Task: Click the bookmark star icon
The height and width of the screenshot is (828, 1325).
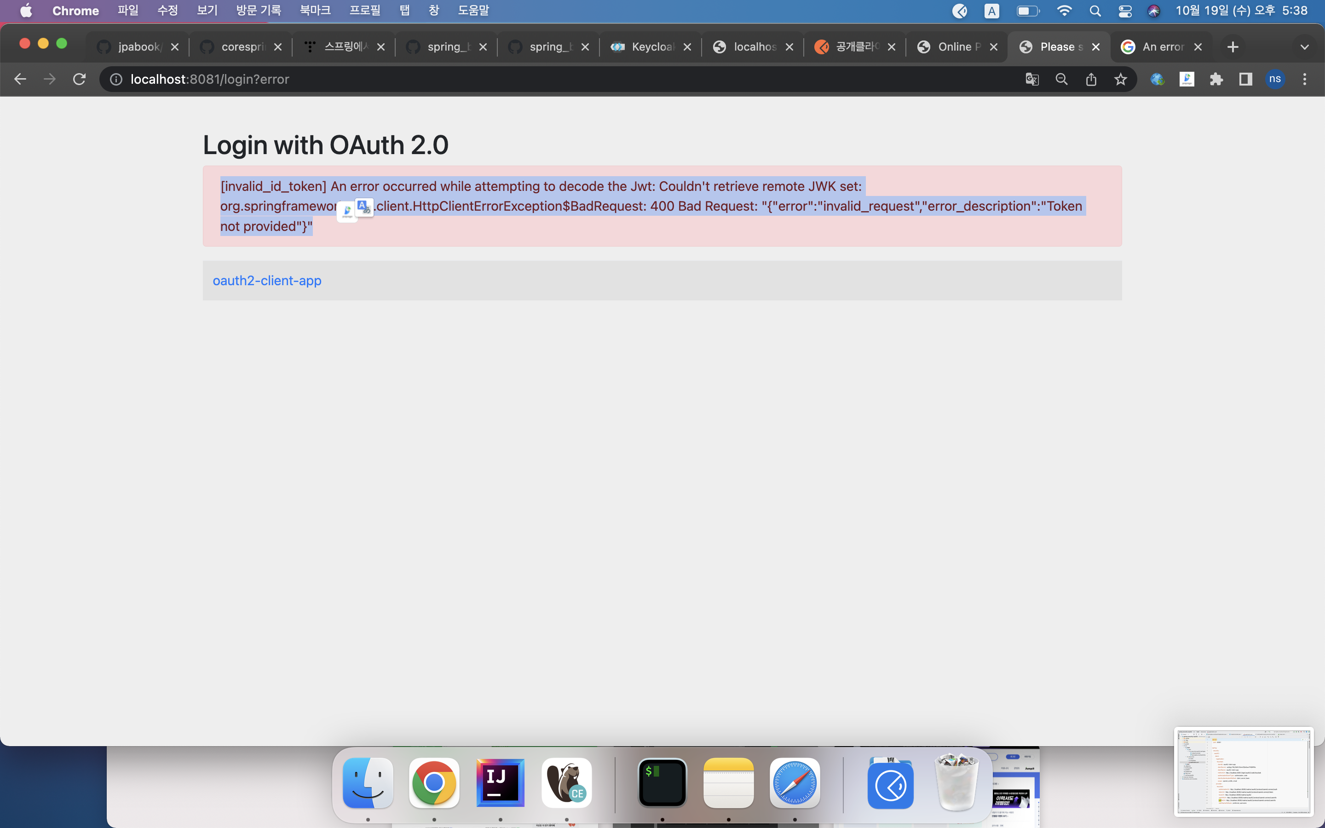Action: click(x=1121, y=79)
